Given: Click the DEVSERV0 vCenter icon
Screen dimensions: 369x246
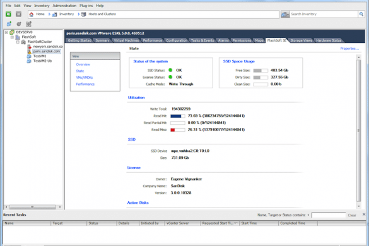Looking at the screenshot, I should (x=12, y=32).
